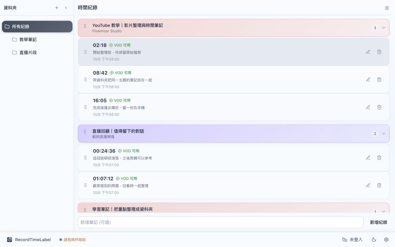The width and height of the screenshot is (395, 247).
Task: Click the 01:07:12 timestamp
Action: pyautogui.click(x=103, y=178)
